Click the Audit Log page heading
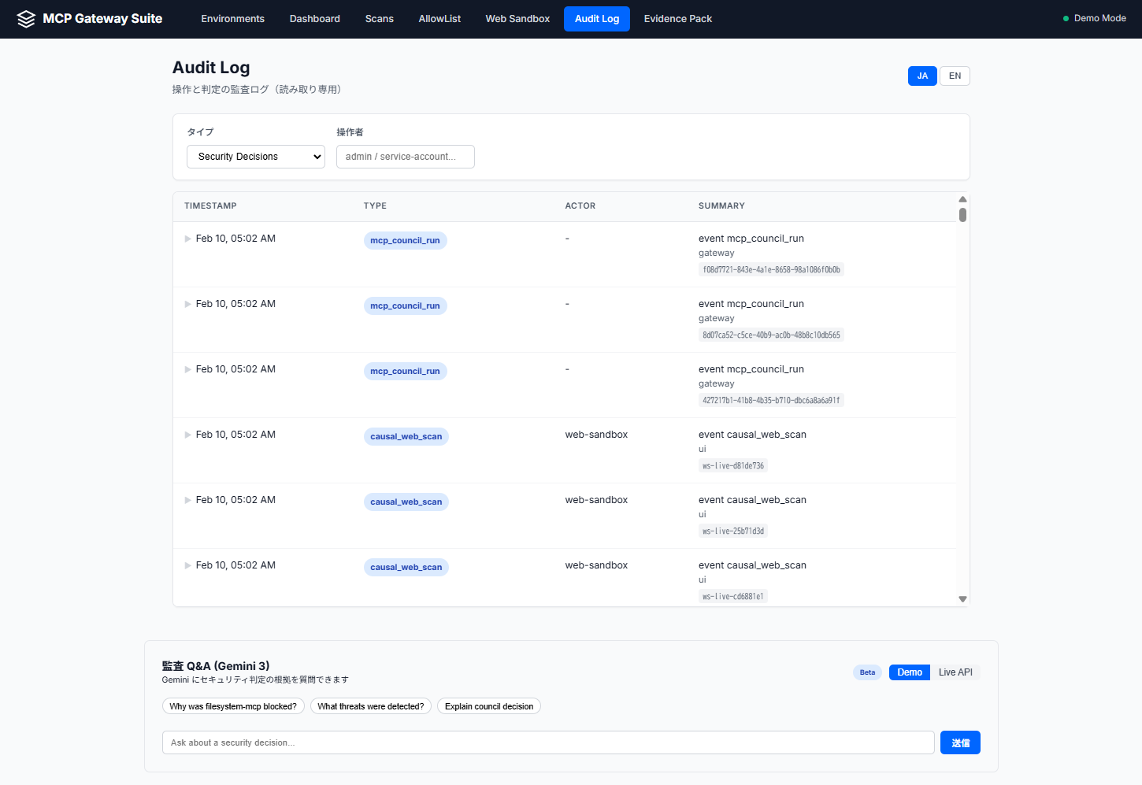The image size is (1142, 785). (x=211, y=68)
